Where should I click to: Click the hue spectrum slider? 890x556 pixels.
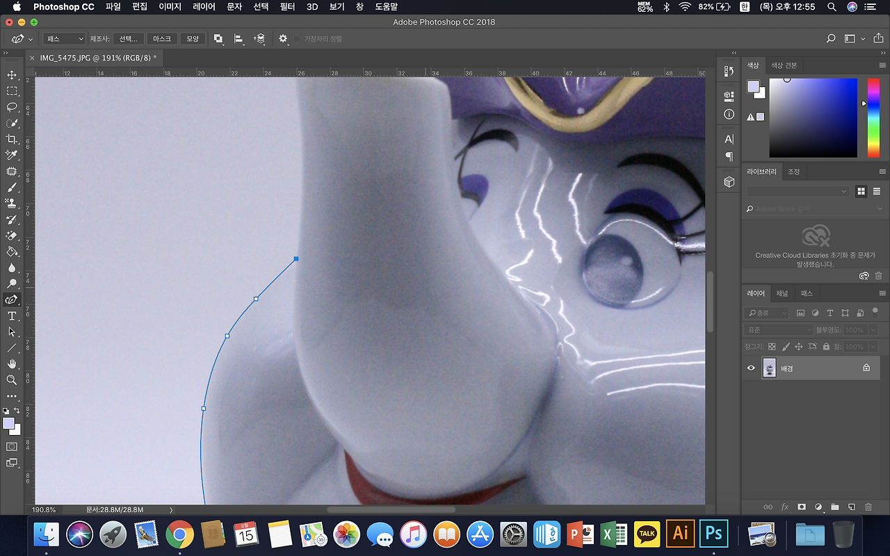pos(873,118)
